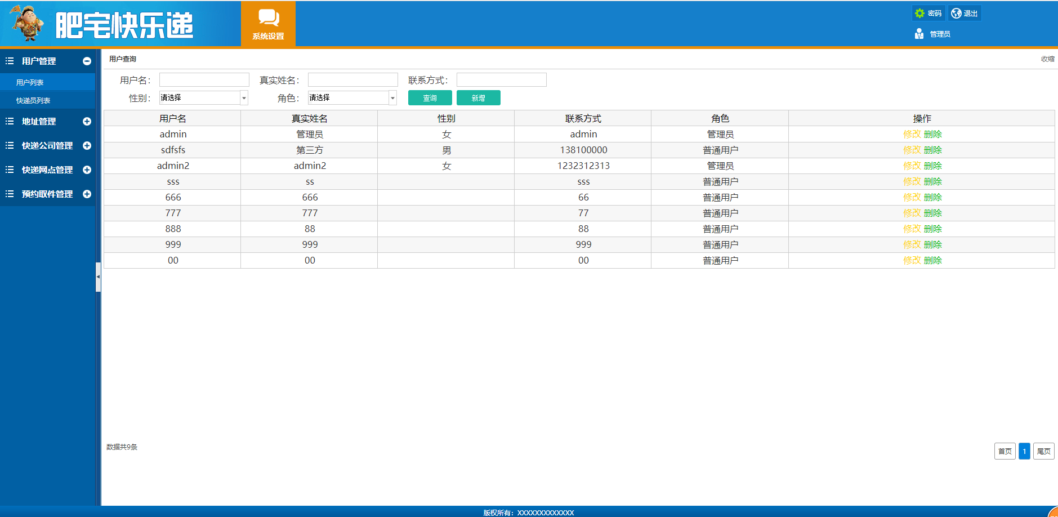Click the 数据共9条 record count text
The height and width of the screenshot is (517, 1058).
pyautogui.click(x=122, y=447)
